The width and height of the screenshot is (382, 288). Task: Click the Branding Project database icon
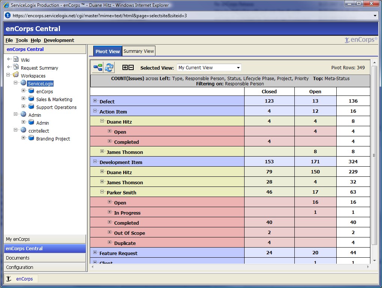pyautogui.click(x=31, y=138)
